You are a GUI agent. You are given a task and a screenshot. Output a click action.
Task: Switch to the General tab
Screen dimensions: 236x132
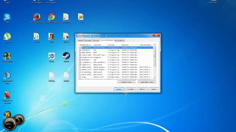click(x=80, y=41)
